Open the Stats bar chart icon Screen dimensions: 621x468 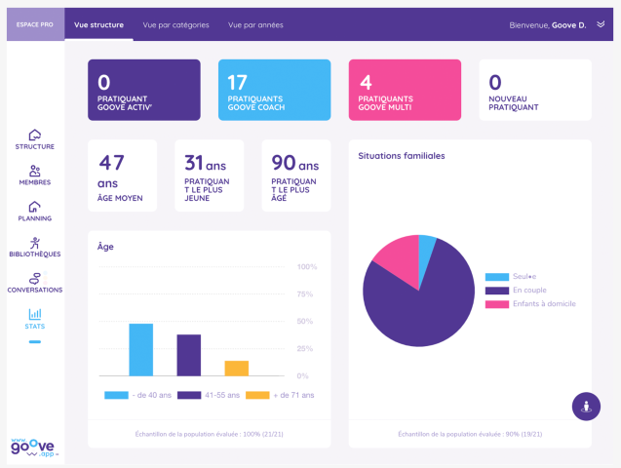(x=35, y=314)
